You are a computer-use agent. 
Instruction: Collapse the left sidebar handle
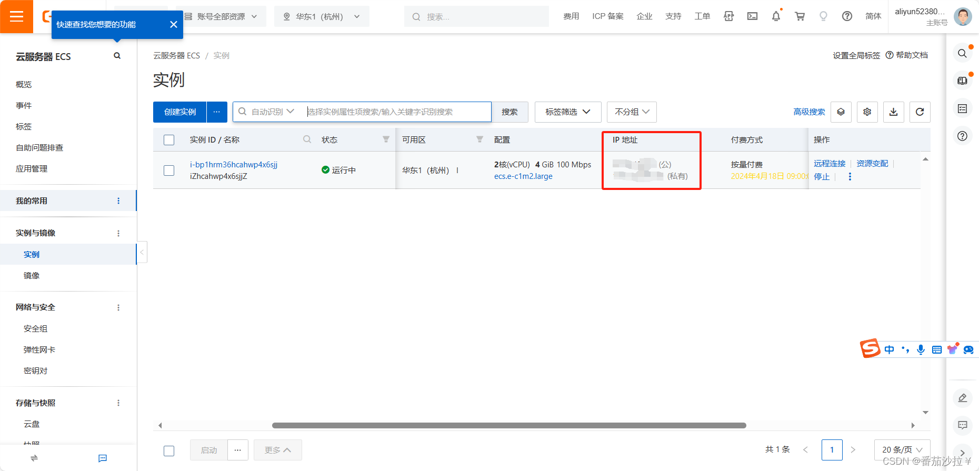pos(142,252)
